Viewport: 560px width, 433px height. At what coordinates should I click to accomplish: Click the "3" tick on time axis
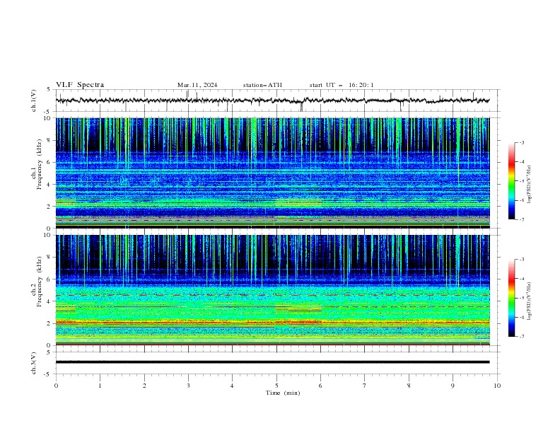pos(188,386)
